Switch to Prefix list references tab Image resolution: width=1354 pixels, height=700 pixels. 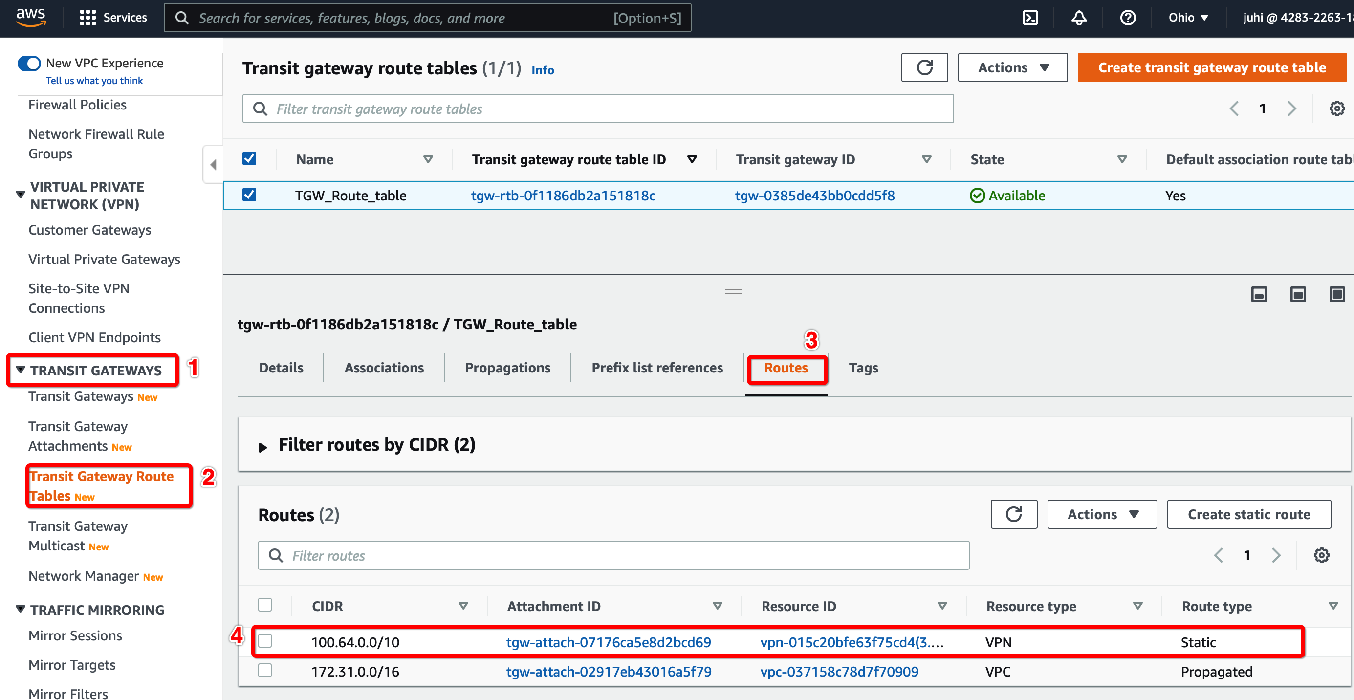coord(657,368)
